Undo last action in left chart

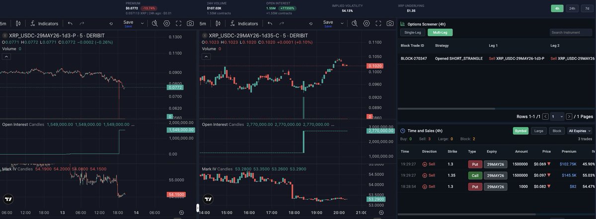(x=70, y=23)
